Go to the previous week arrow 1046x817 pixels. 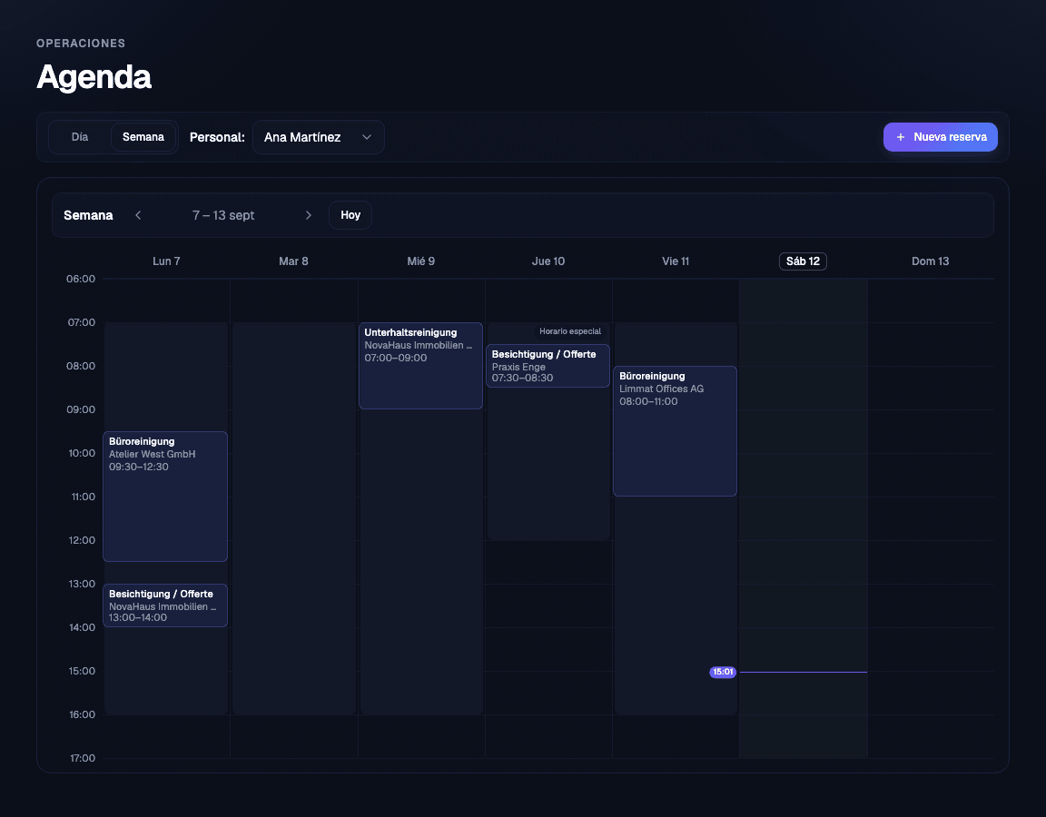tap(138, 215)
